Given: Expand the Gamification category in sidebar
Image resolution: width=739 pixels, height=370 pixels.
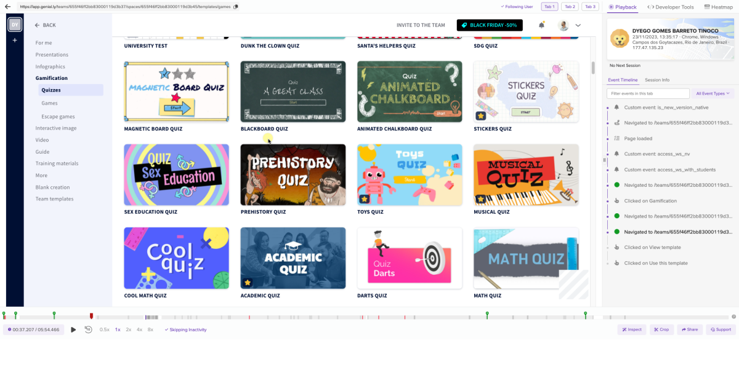Looking at the screenshot, I should [52, 78].
